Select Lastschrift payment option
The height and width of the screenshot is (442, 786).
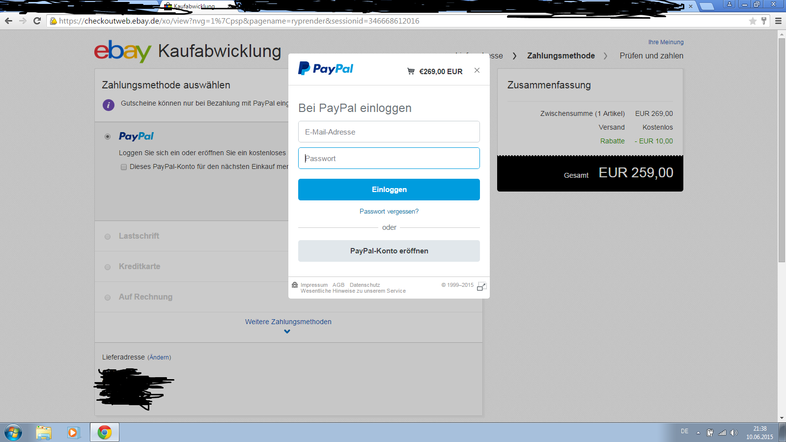click(x=108, y=237)
